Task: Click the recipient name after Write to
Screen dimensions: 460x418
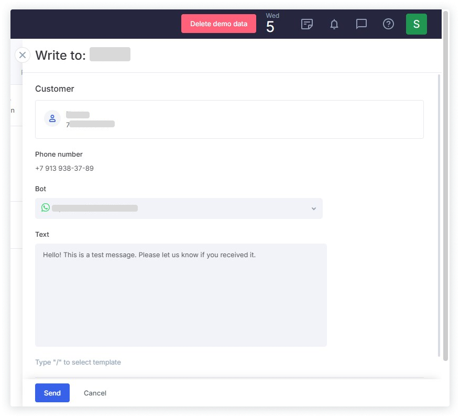Action: 109,54
